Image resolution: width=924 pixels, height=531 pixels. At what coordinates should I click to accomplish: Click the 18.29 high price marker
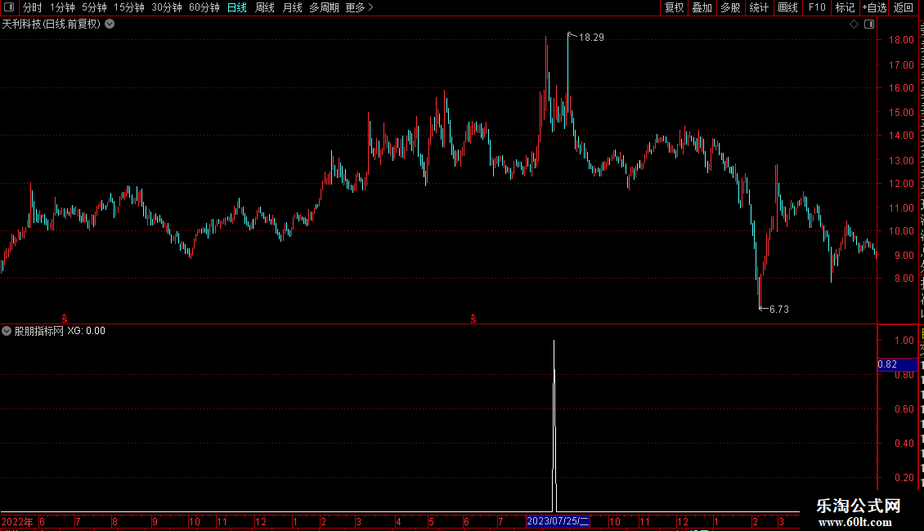click(x=591, y=38)
